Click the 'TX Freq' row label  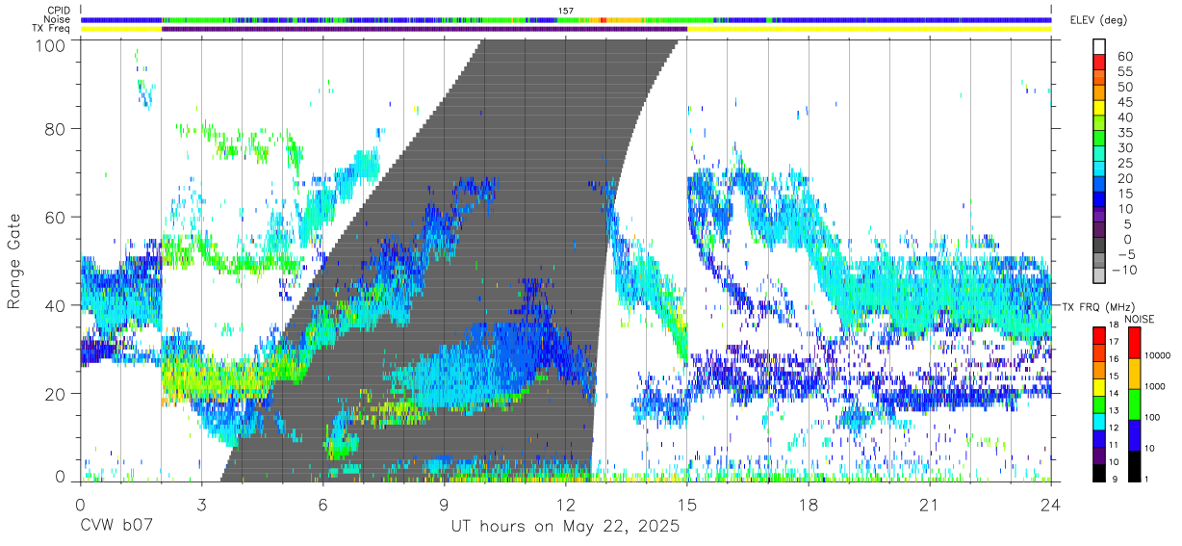click(x=52, y=29)
